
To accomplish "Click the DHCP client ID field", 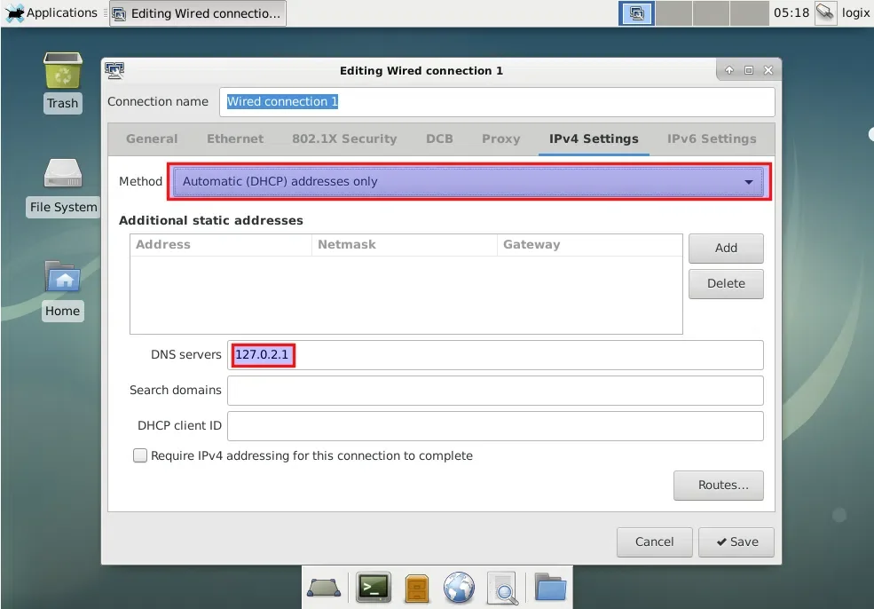I will click(x=495, y=426).
